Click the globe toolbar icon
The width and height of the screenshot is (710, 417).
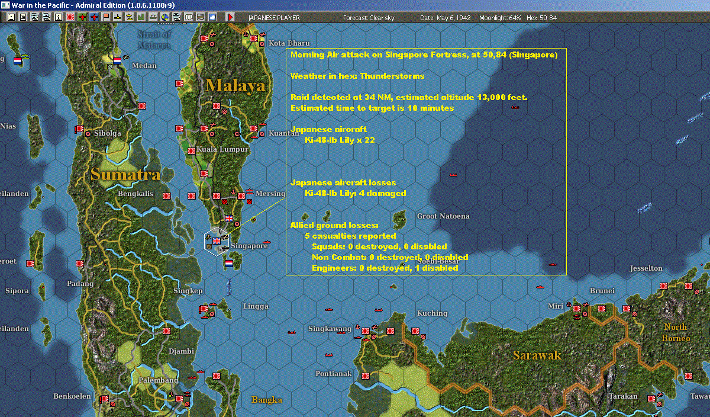[164, 17]
